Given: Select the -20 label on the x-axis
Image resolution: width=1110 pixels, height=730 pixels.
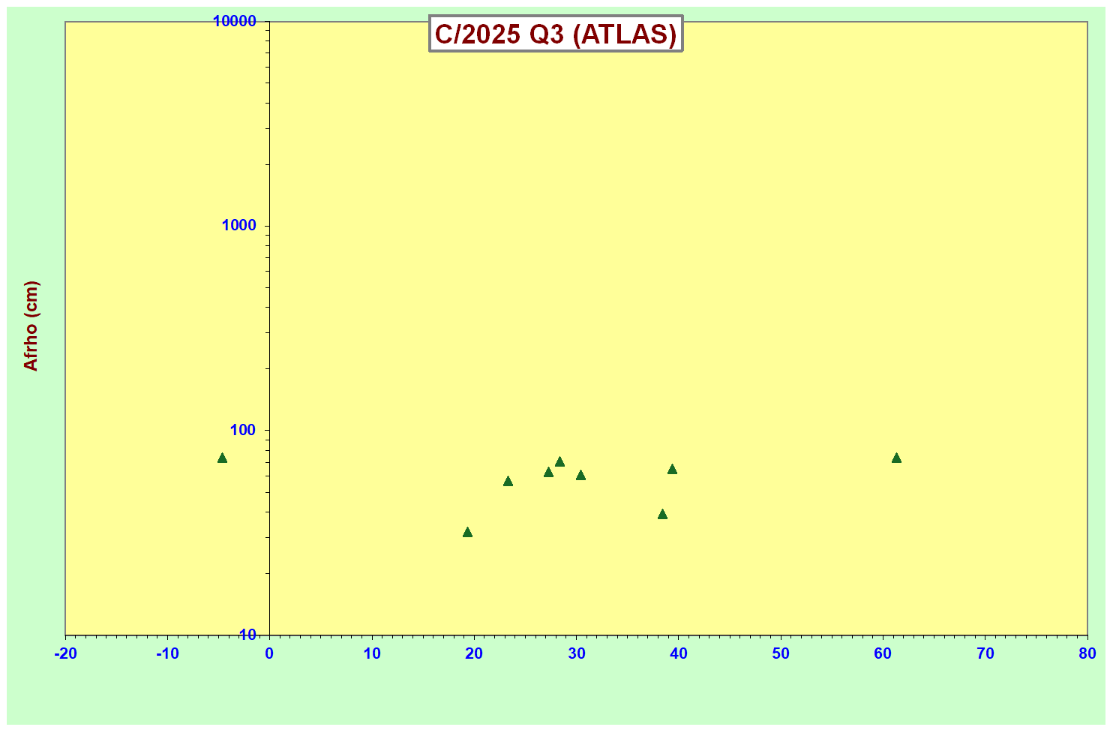Looking at the screenshot, I should pos(65,653).
